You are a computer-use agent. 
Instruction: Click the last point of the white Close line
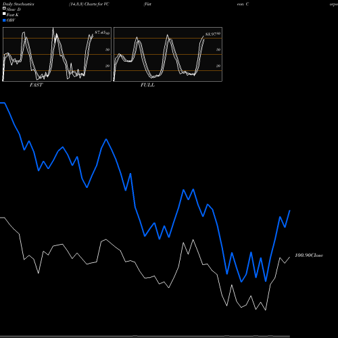[x=289, y=257]
